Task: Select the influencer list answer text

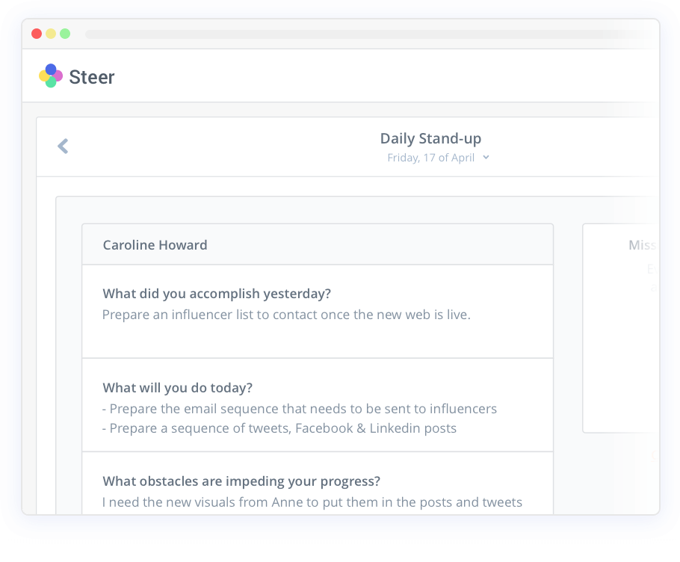Action: click(x=286, y=315)
